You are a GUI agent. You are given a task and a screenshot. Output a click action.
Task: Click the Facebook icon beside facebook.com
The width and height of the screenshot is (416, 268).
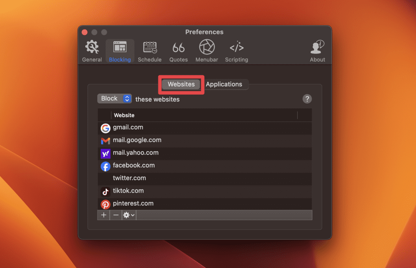(x=105, y=166)
